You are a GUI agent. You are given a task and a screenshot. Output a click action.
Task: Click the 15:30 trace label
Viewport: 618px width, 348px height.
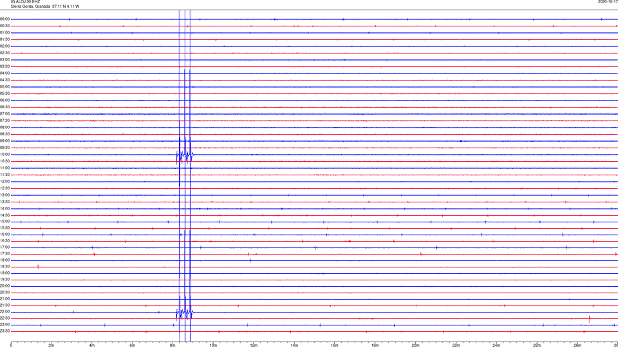coord(5,227)
